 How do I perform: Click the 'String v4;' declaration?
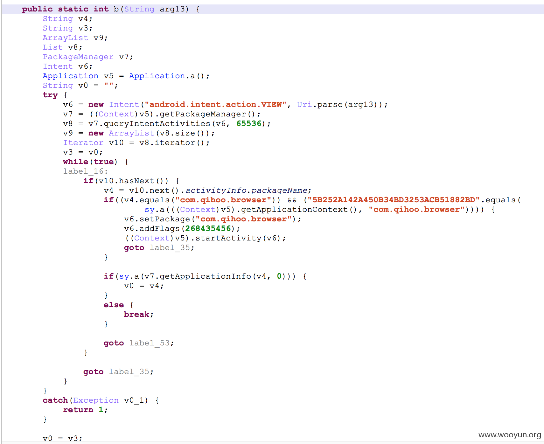click(67, 19)
